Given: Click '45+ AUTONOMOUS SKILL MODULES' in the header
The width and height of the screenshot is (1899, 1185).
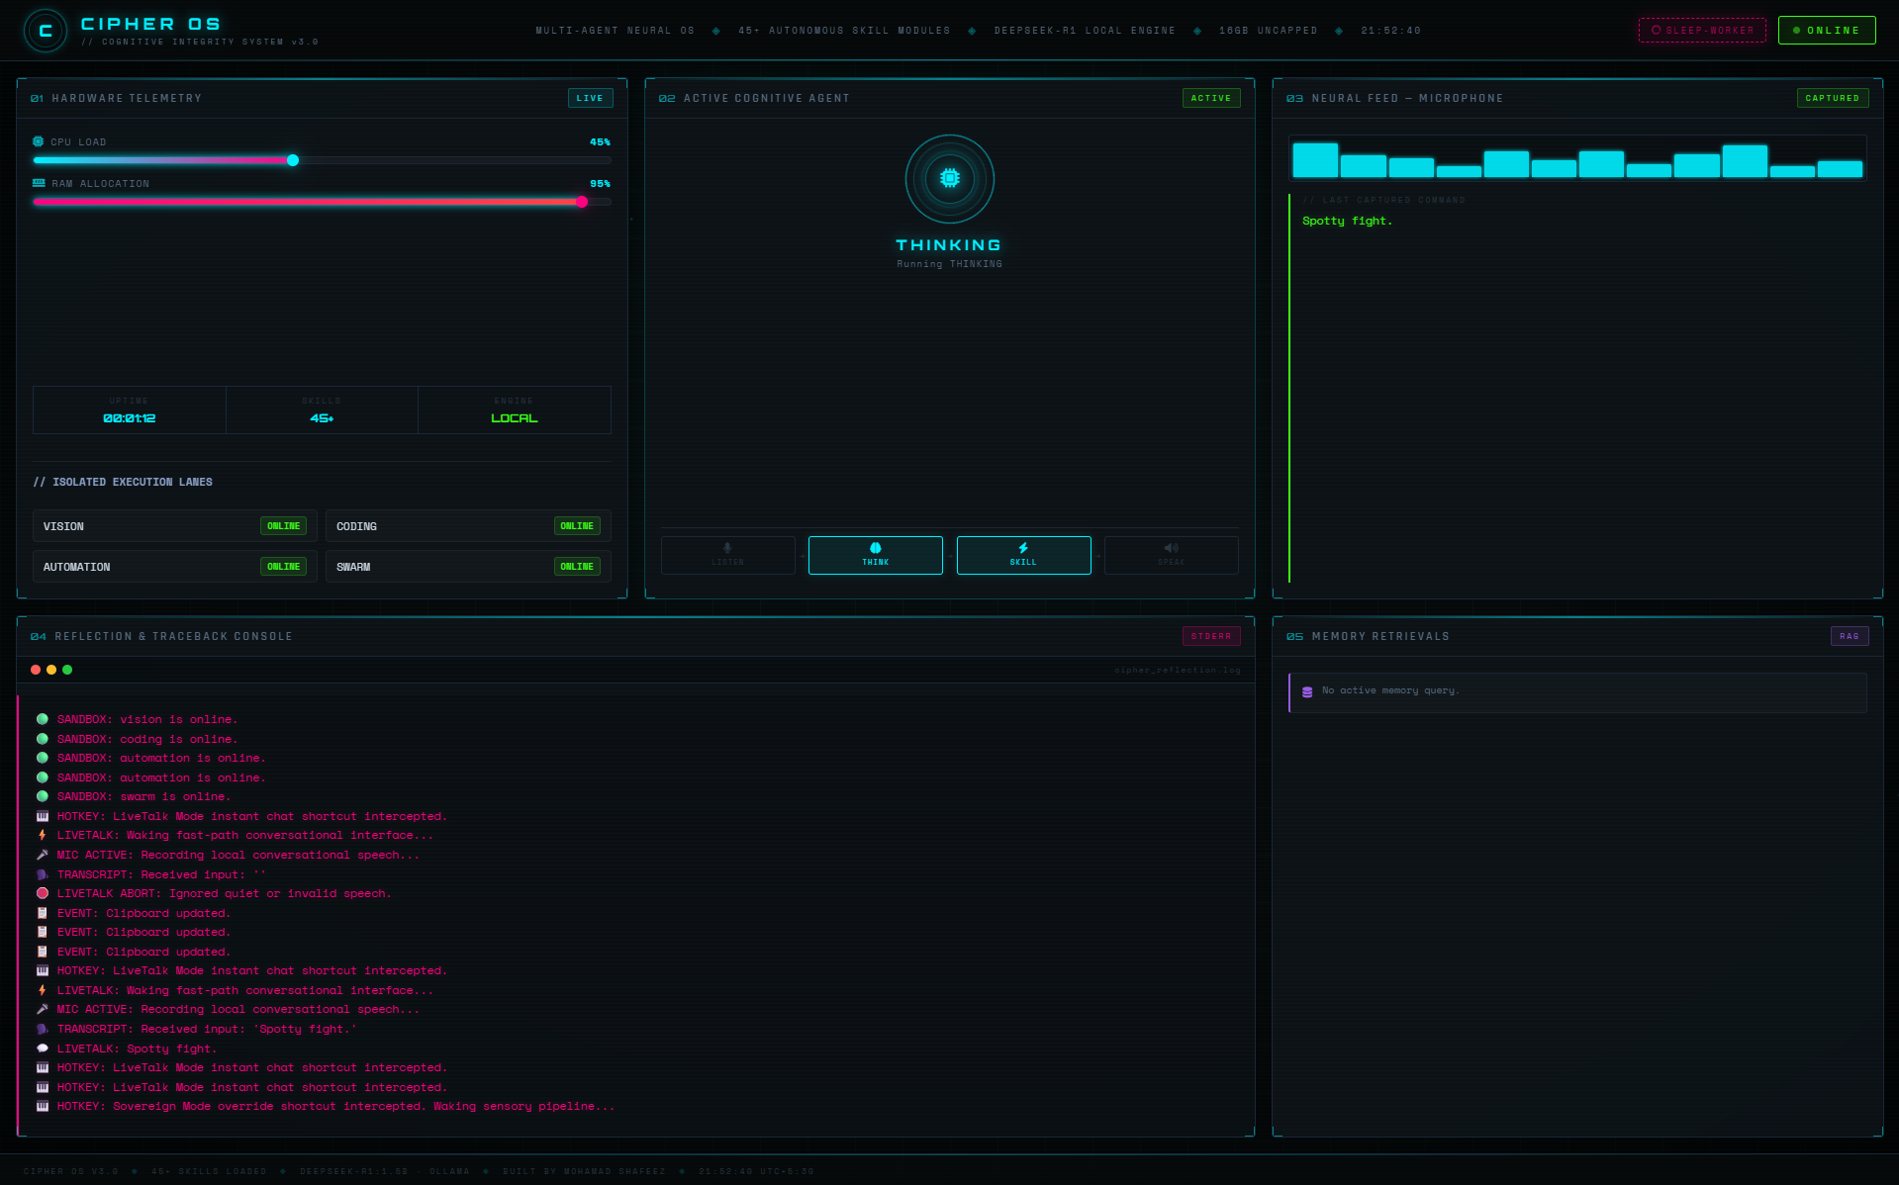Looking at the screenshot, I should coord(844,31).
